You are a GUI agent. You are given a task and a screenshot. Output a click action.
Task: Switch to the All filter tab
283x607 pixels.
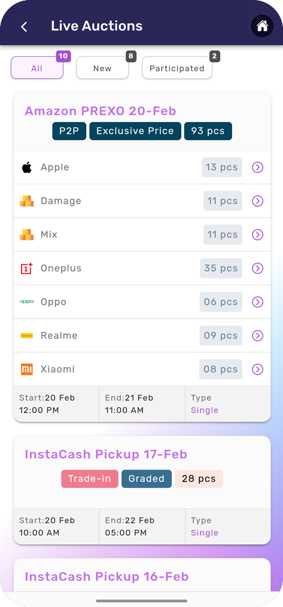click(36, 68)
